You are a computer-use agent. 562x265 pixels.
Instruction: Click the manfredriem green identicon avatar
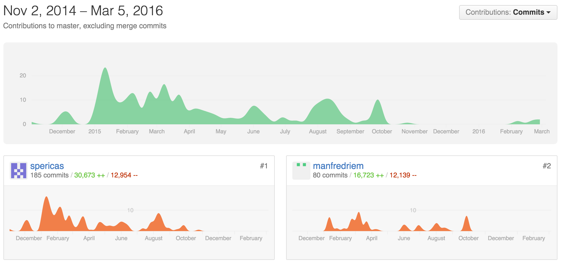tap(301, 170)
